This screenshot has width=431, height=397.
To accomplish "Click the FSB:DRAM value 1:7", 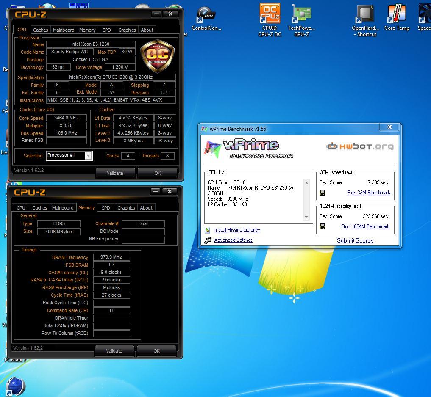I will (111, 265).
